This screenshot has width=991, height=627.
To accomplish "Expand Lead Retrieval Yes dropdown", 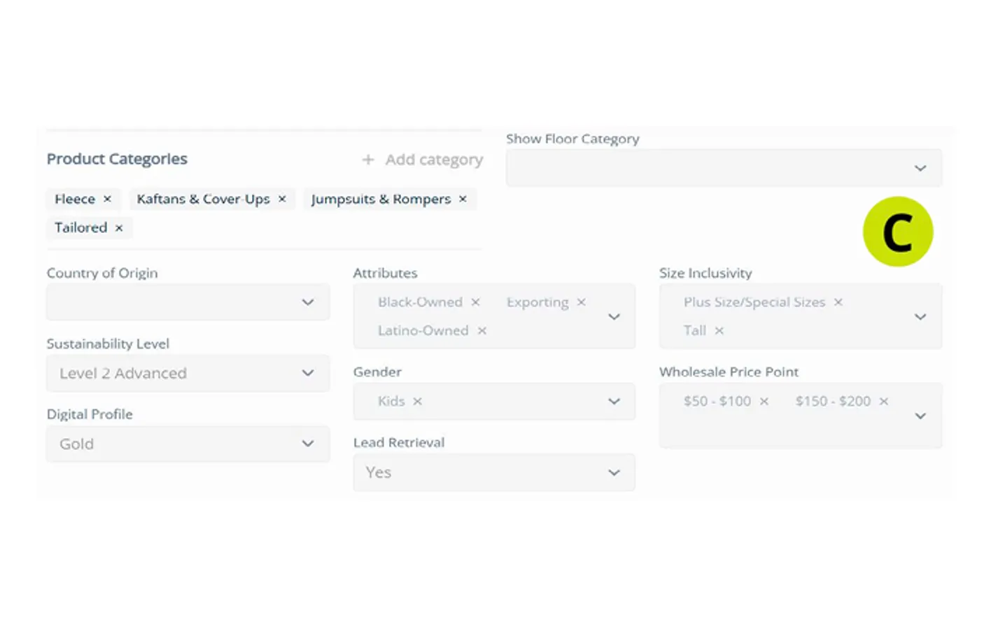I will pos(494,472).
